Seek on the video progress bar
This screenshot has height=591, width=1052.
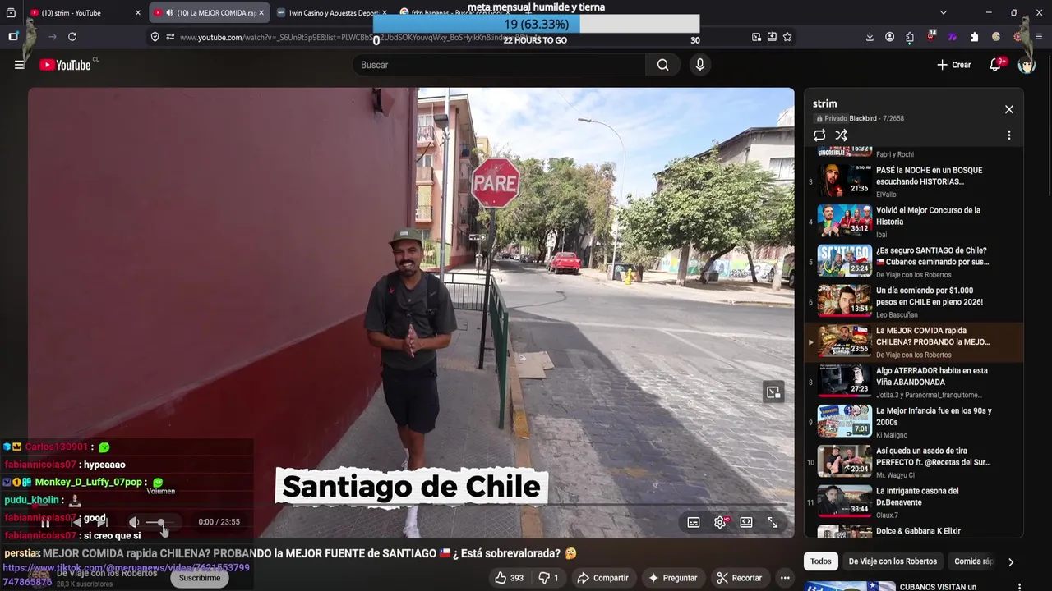pyautogui.click(x=411, y=504)
